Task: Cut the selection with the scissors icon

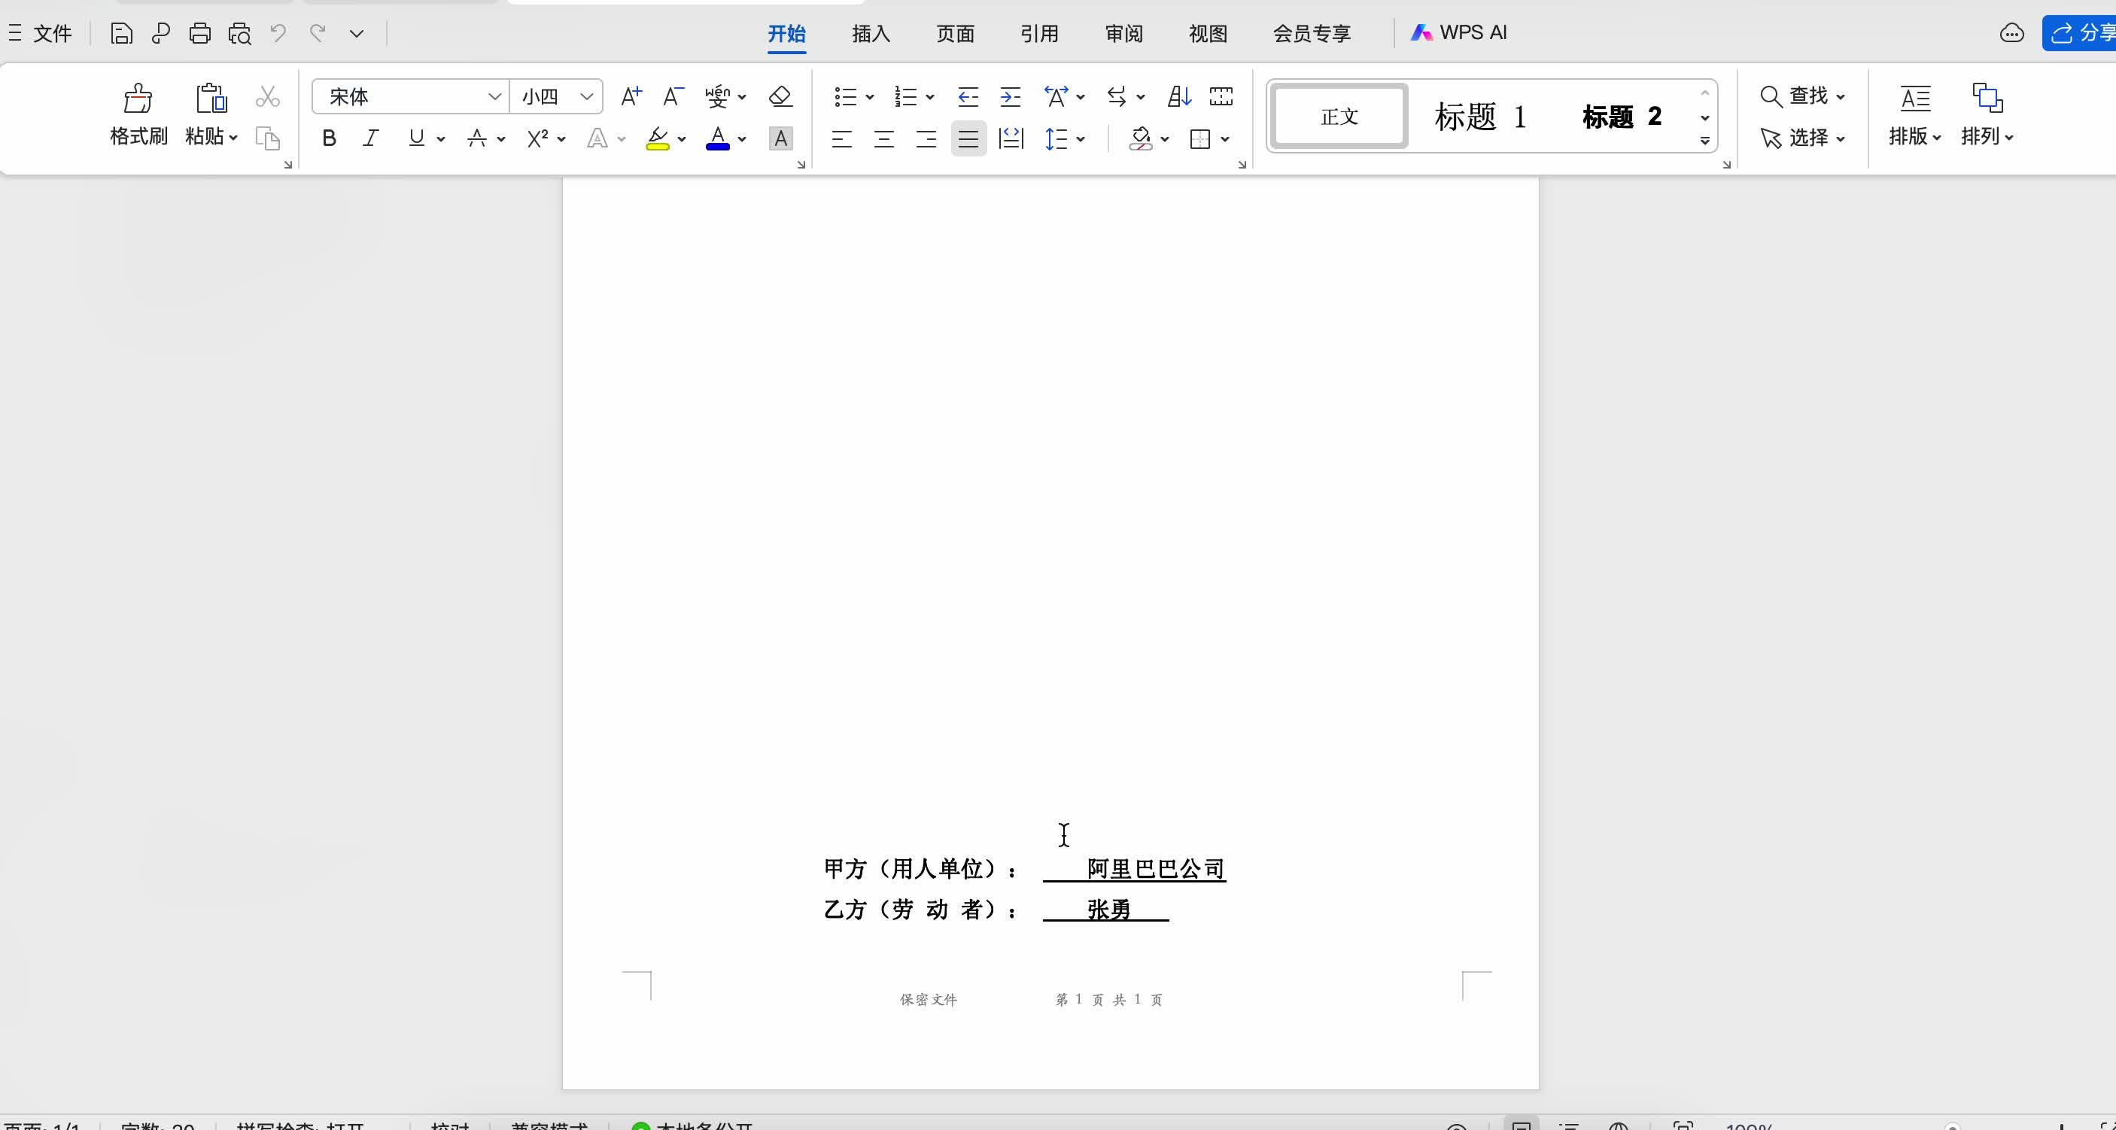Action: (267, 96)
